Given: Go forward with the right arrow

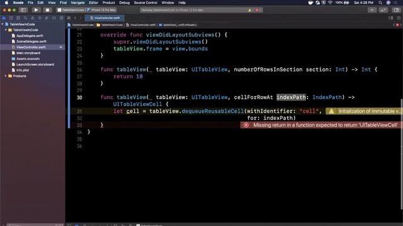Looking at the screenshot, I should (x=81, y=18).
